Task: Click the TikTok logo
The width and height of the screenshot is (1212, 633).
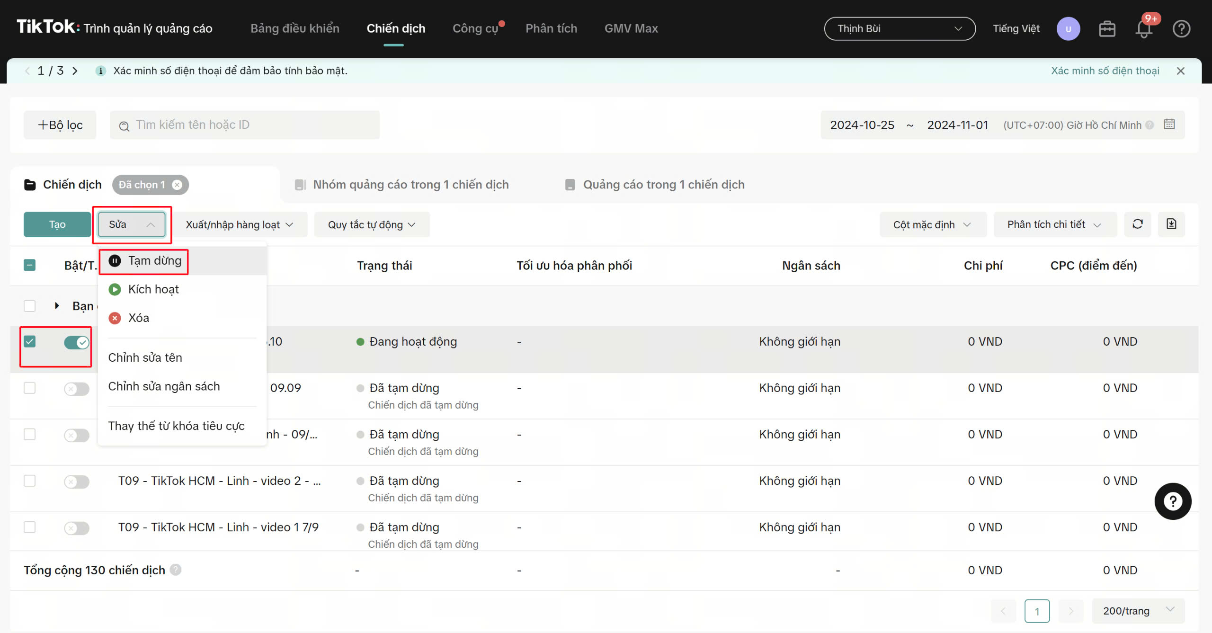Action: tap(48, 27)
